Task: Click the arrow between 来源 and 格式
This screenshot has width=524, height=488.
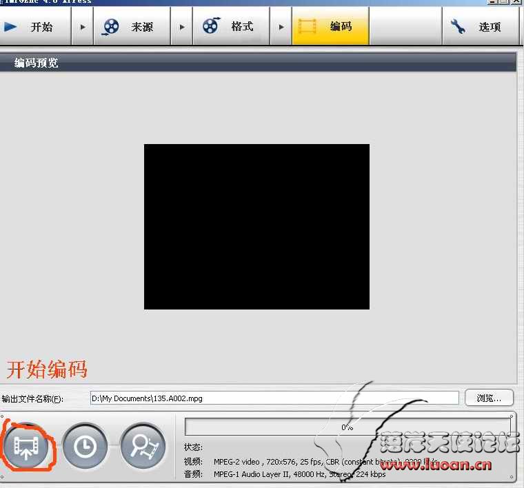Action: click(x=182, y=27)
